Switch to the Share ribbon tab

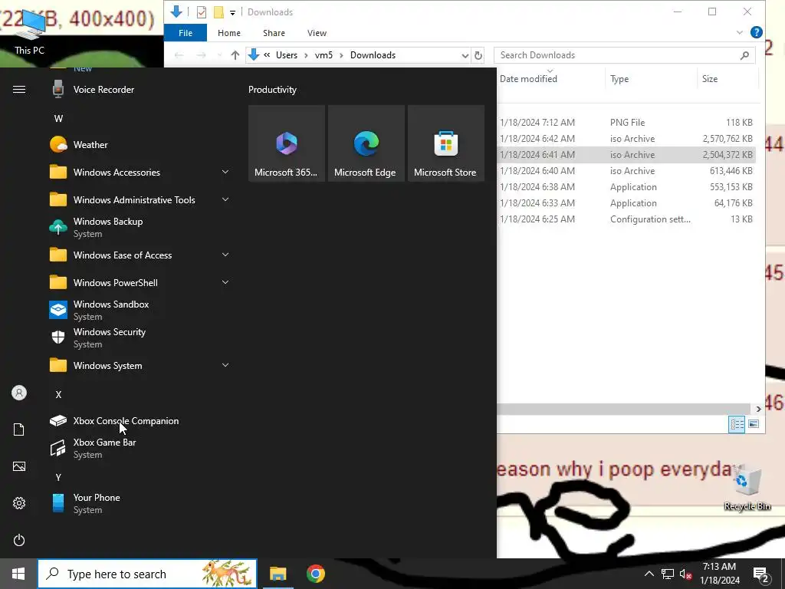(274, 32)
